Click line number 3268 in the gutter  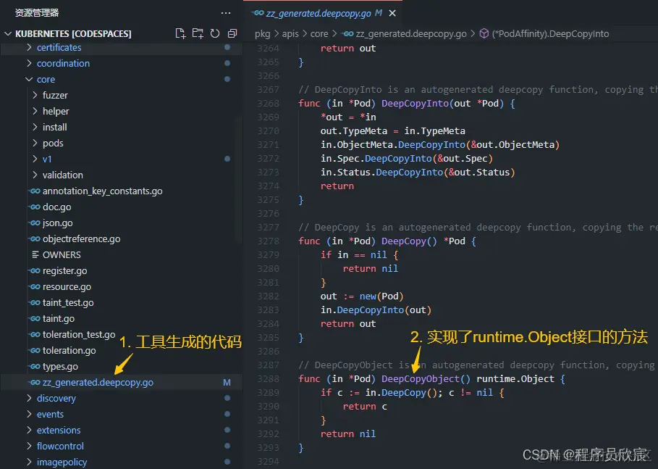268,104
